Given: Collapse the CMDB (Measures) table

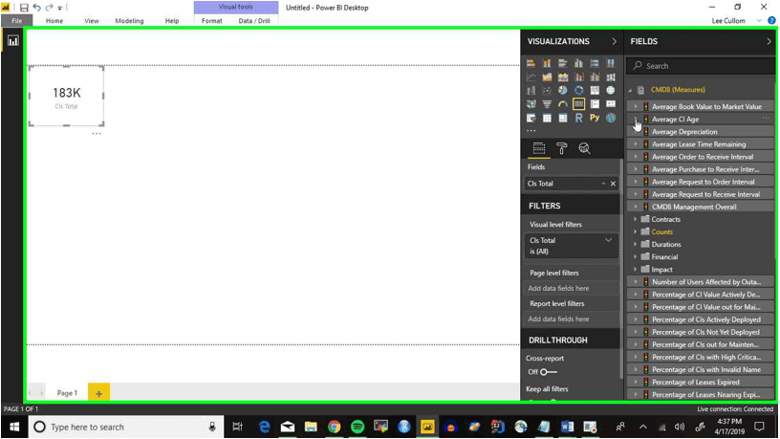Looking at the screenshot, I should (630, 90).
